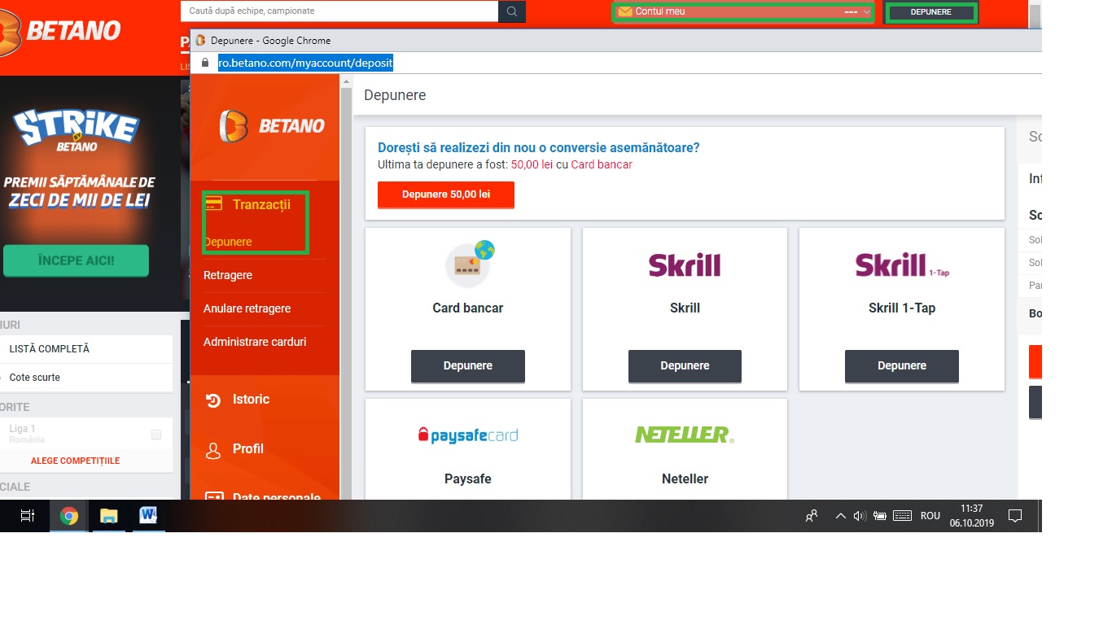Toggle the Liga 1 România checkbox
The image size is (1112, 625).
[156, 435]
